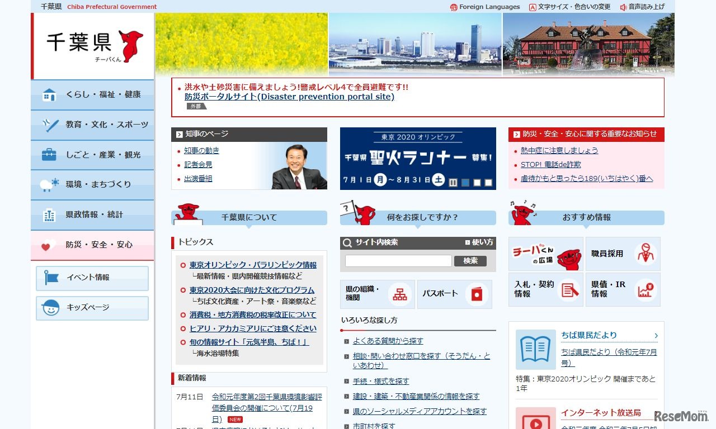
Task: Click the house icon beside くらし・福祉・健康
Action: [x=48, y=95]
